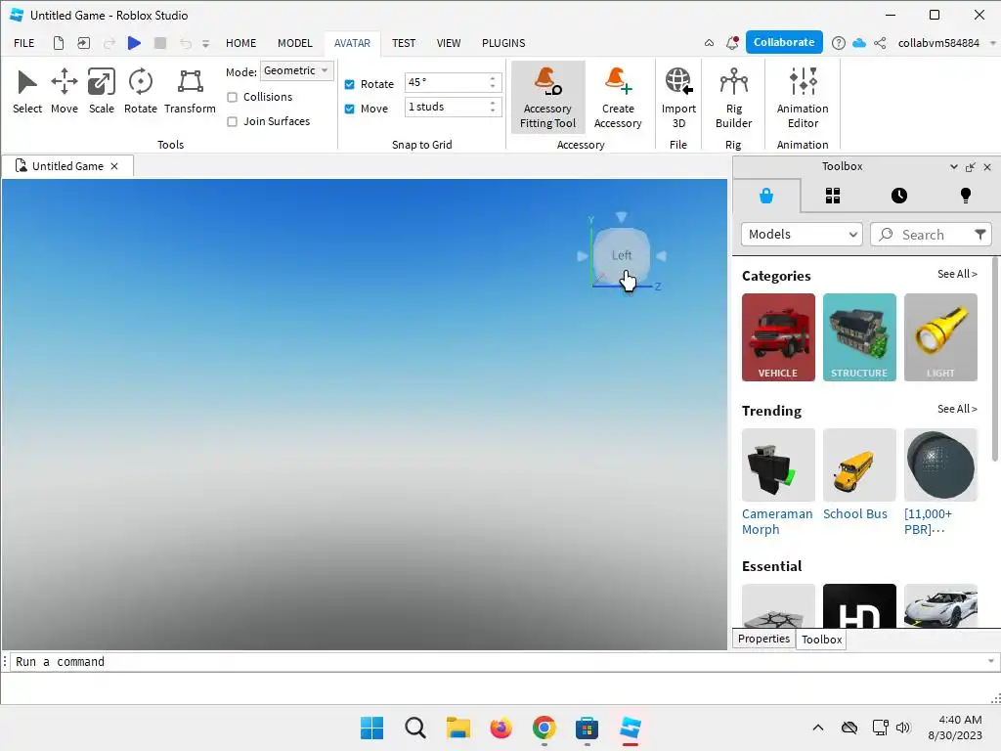Choose the Scale tool
Viewport: 1001px width, 751px height.
pyautogui.click(x=102, y=92)
